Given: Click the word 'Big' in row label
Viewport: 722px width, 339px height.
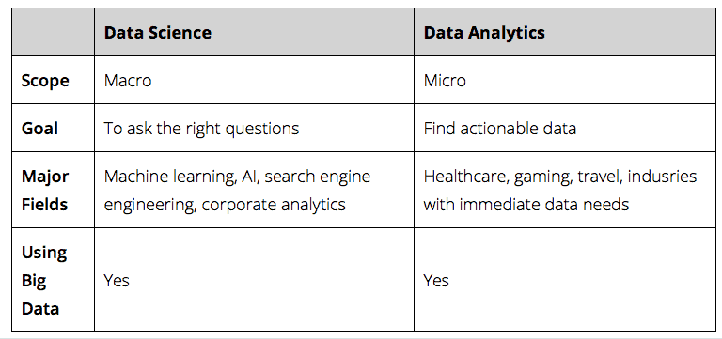Looking at the screenshot, I should tap(34, 281).
